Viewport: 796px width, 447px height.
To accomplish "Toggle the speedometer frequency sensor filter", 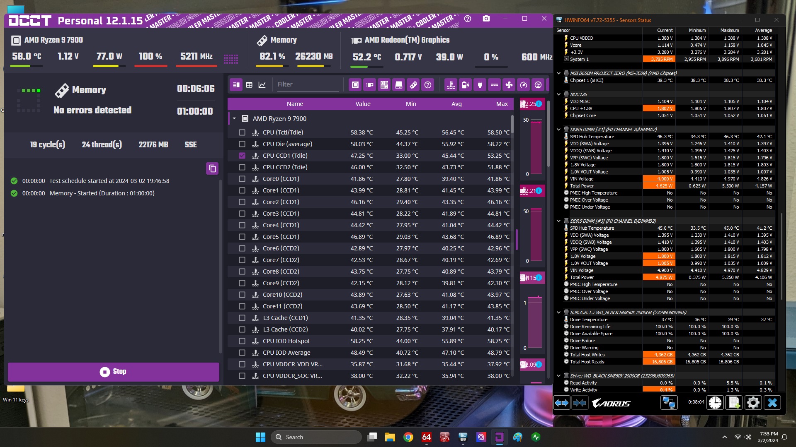I will 524,85.
